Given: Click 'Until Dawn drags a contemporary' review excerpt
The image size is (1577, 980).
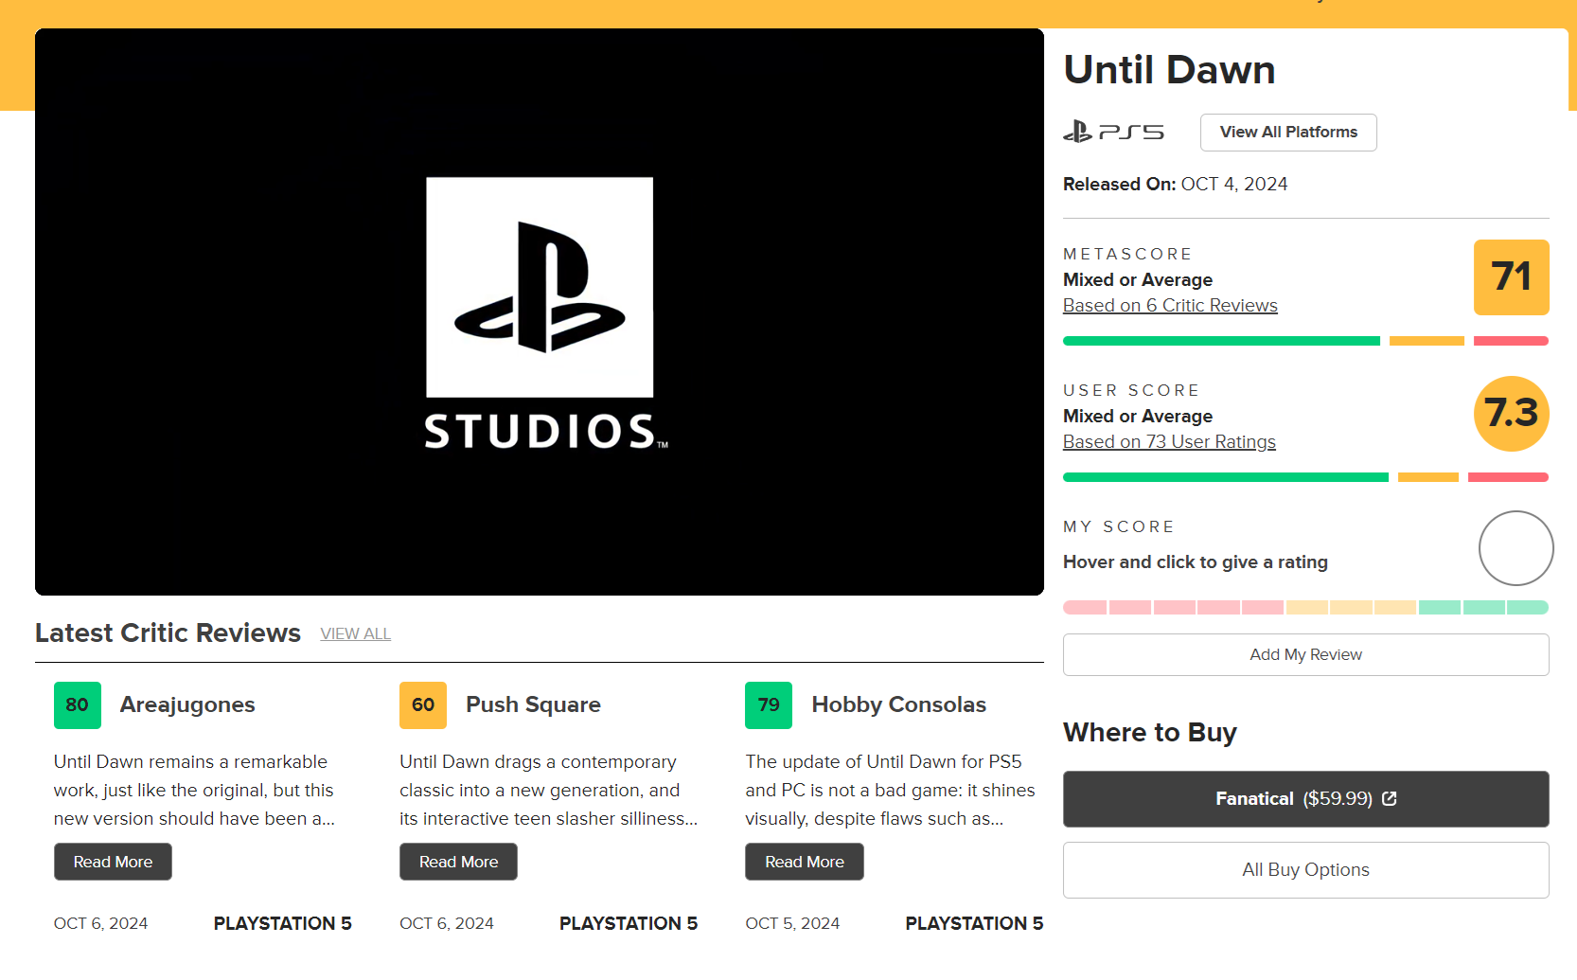Looking at the screenshot, I should pyautogui.click(x=548, y=790).
